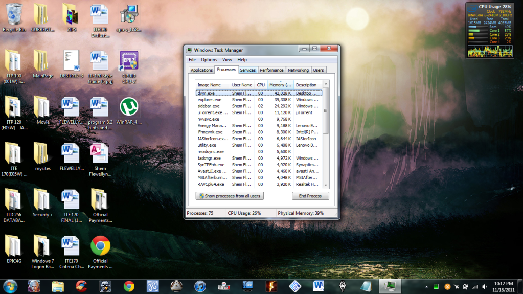Viewport: 523px width, 294px height.
Task: Switch to the Performance tab
Action: [x=271, y=70]
